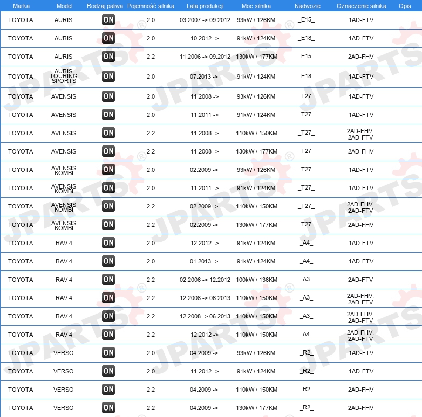Click the Pojemność silnika column header
Viewport: 422px width, 417px height.
[x=151, y=6]
